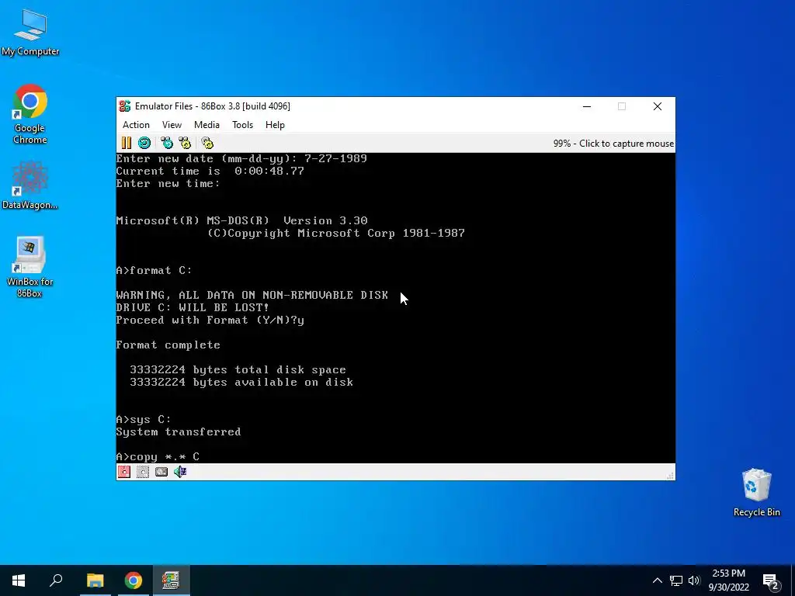Open the notification center icon

tap(771, 580)
